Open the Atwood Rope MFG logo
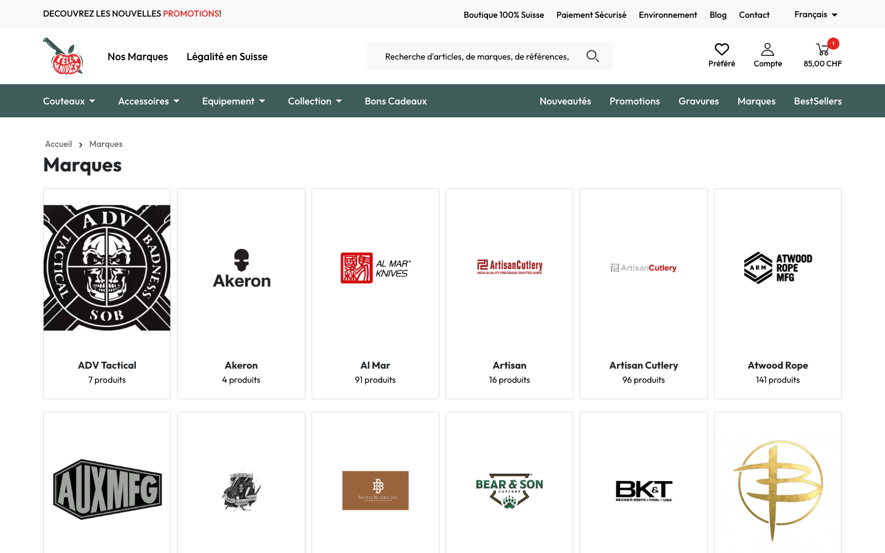Image resolution: width=885 pixels, height=553 pixels. pos(778,268)
